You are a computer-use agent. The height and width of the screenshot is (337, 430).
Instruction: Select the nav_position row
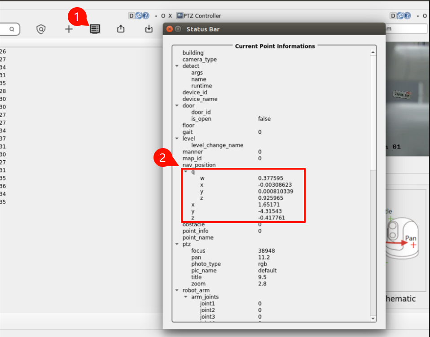(x=199, y=165)
